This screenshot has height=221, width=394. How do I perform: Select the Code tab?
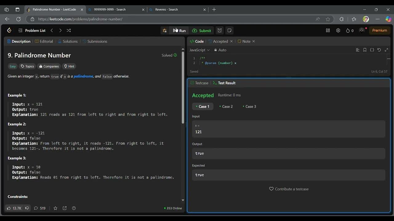tap(197, 41)
